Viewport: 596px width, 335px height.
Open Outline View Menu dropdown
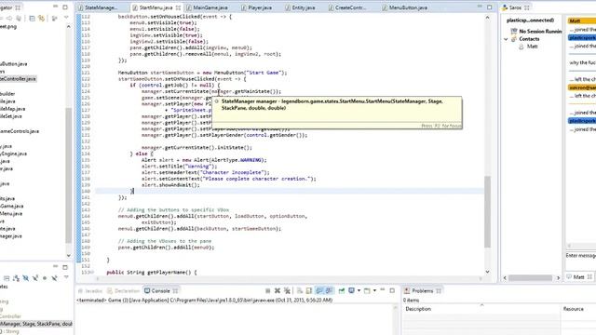[66, 277]
